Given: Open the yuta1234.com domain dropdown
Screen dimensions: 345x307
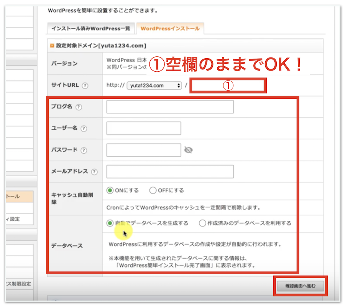Looking at the screenshot, I should [154, 85].
